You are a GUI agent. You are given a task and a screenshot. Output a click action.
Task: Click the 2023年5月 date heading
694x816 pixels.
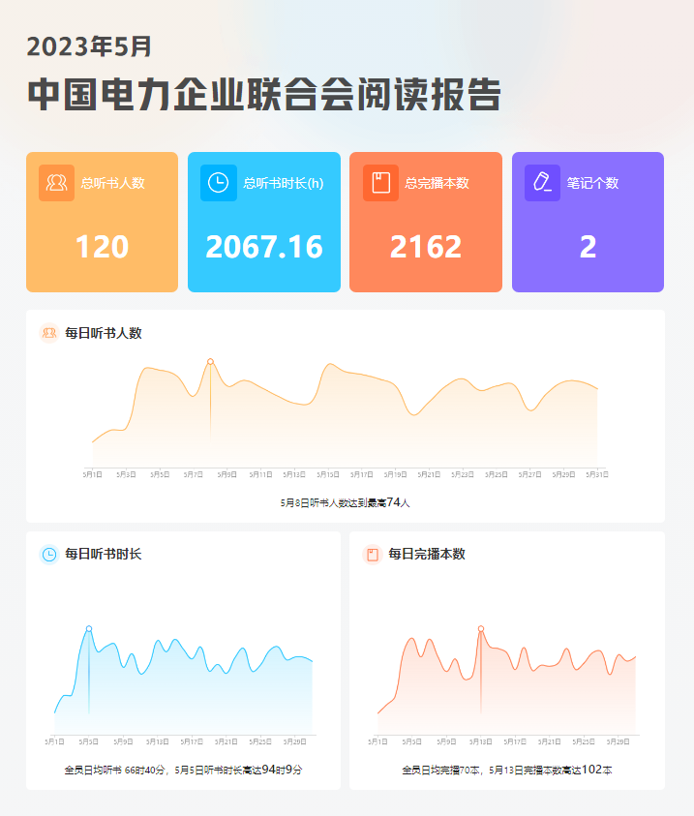(89, 46)
